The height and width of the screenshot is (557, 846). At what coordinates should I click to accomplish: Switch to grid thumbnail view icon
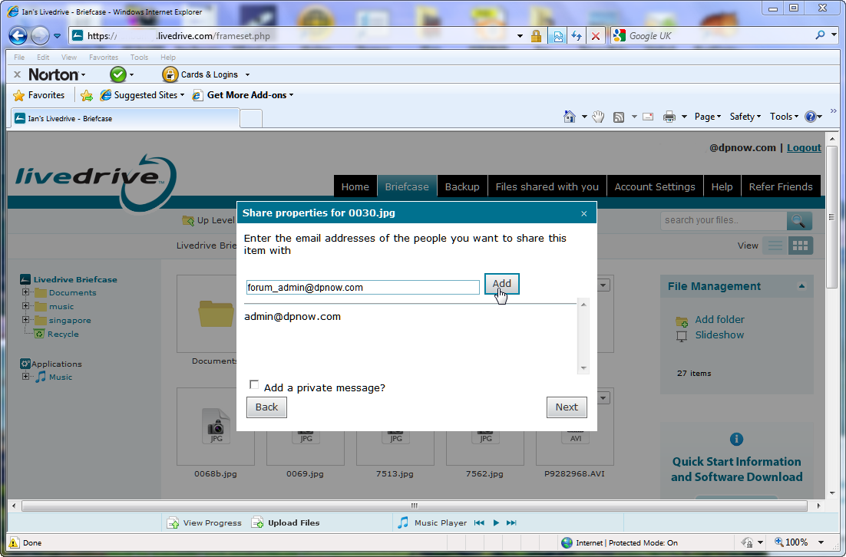[x=801, y=246]
